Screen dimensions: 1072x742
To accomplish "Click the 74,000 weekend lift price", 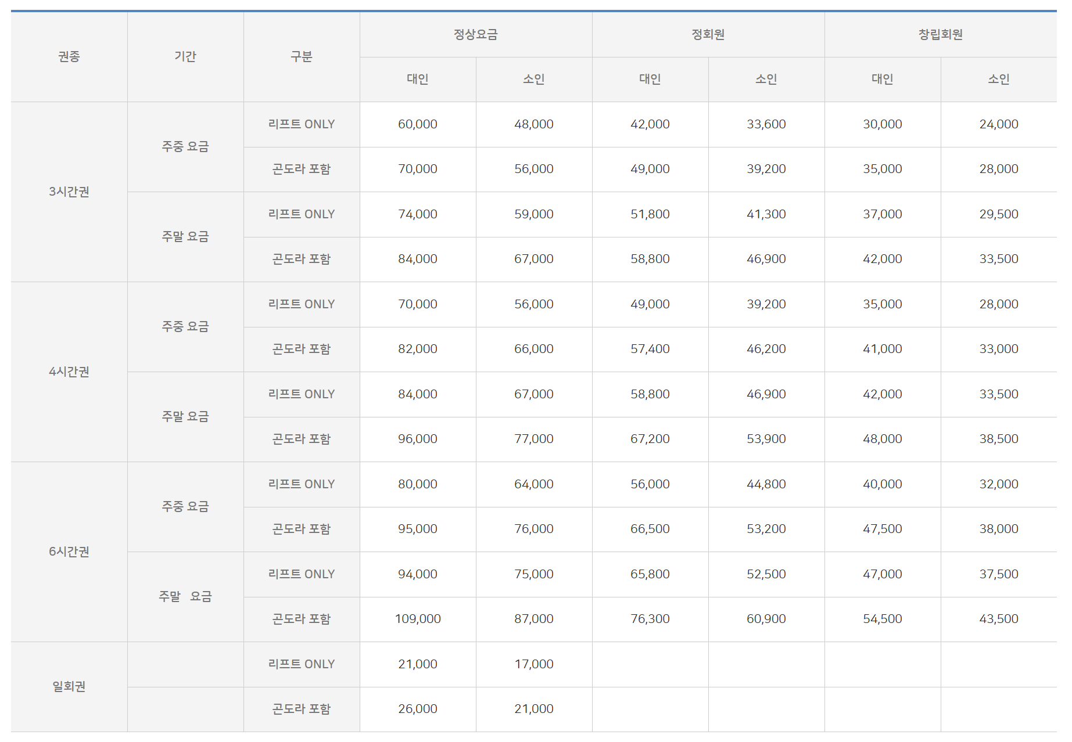I will tap(418, 214).
